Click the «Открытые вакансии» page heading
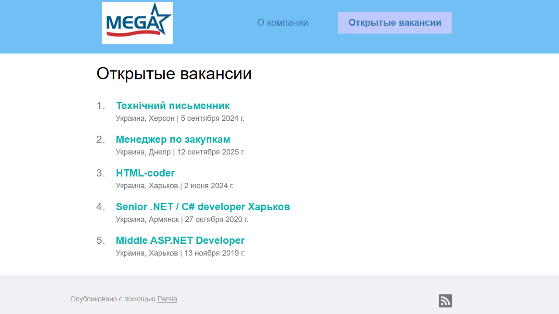The height and width of the screenshot is (314, 559). tap(174, 74)
